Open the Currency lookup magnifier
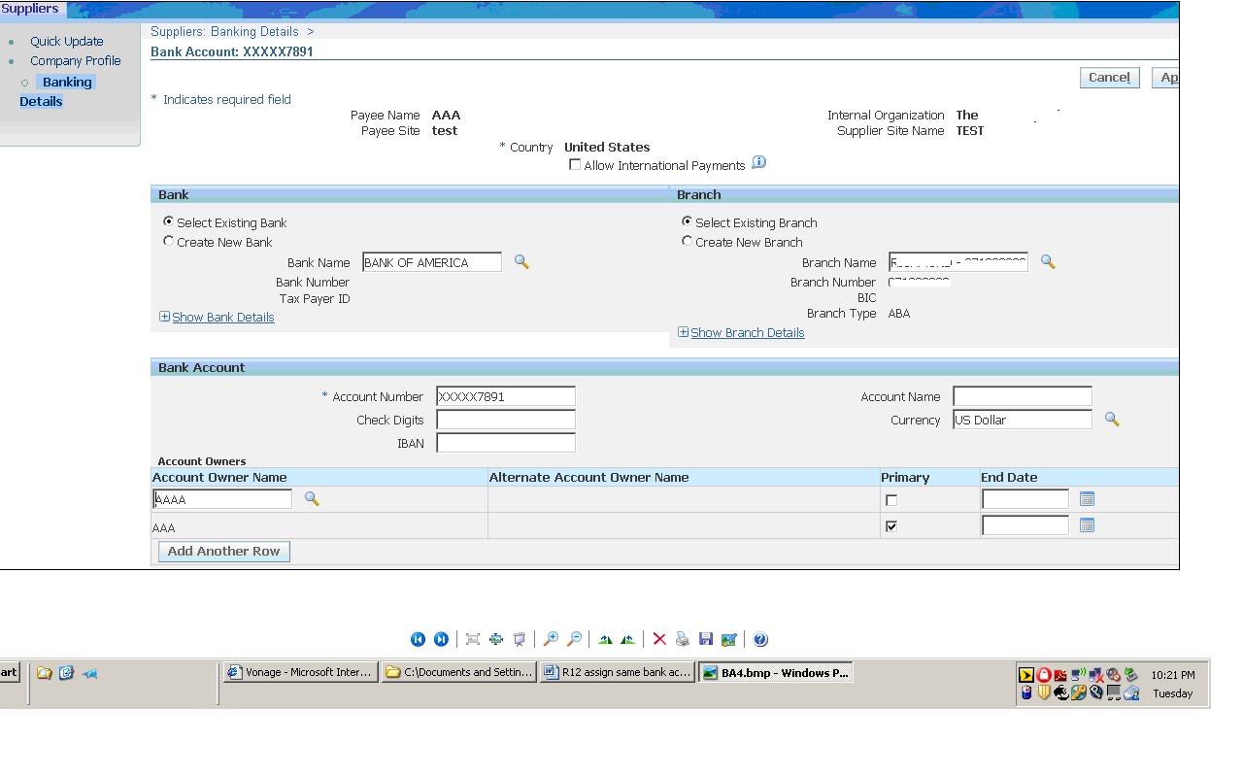Screen dimensions: 1243x777 pyautogui.click(x=1112, y=419)
